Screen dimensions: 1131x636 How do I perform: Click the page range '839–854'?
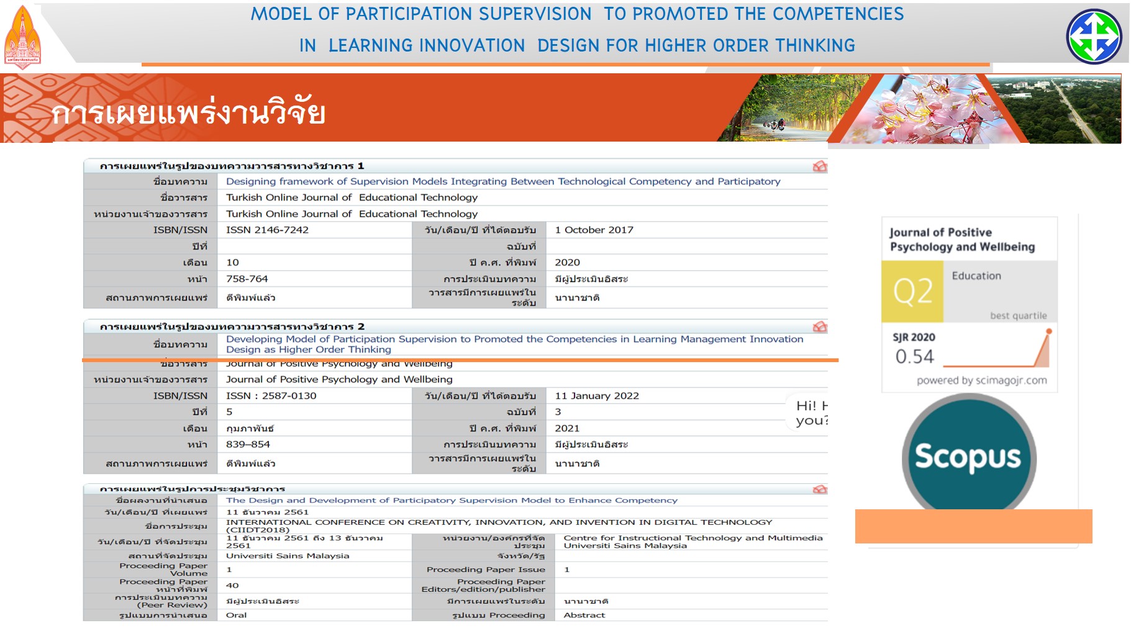pos(248,444)
